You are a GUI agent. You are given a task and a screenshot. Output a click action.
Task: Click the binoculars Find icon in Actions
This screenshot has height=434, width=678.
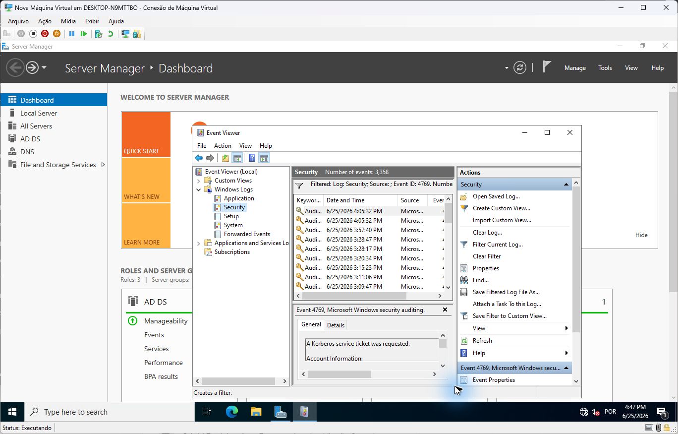coord(464,280)
